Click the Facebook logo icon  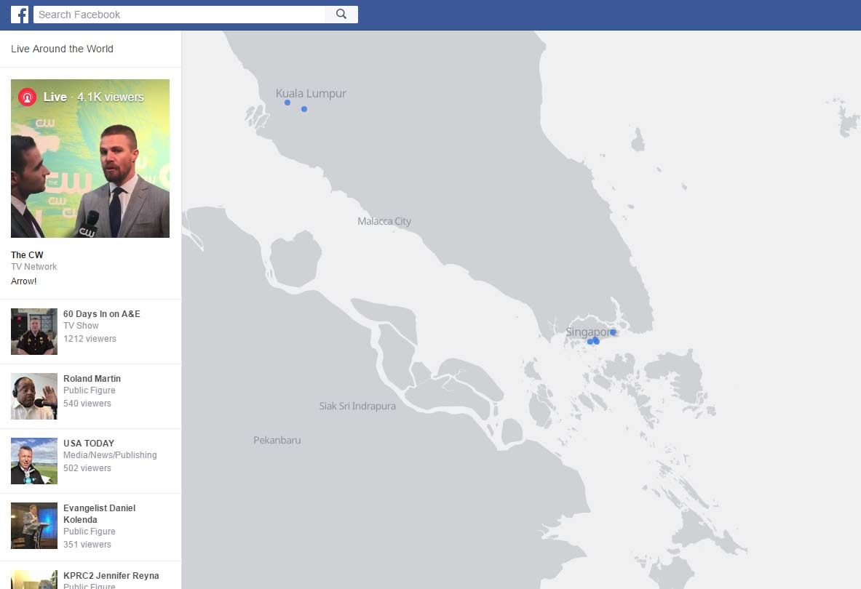point(20,14)
